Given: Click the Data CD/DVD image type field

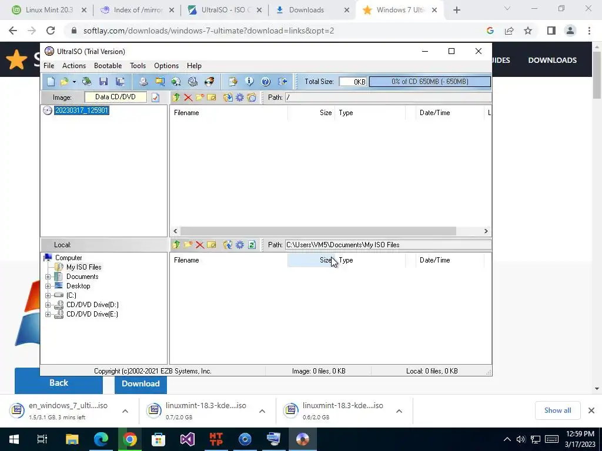Looking at the screenshot, I should click(x=115, y=97).
